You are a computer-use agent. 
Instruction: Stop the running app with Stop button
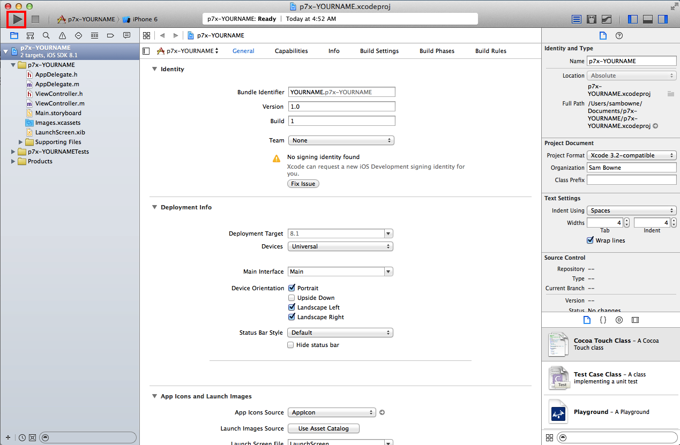[x=35, y=19]
